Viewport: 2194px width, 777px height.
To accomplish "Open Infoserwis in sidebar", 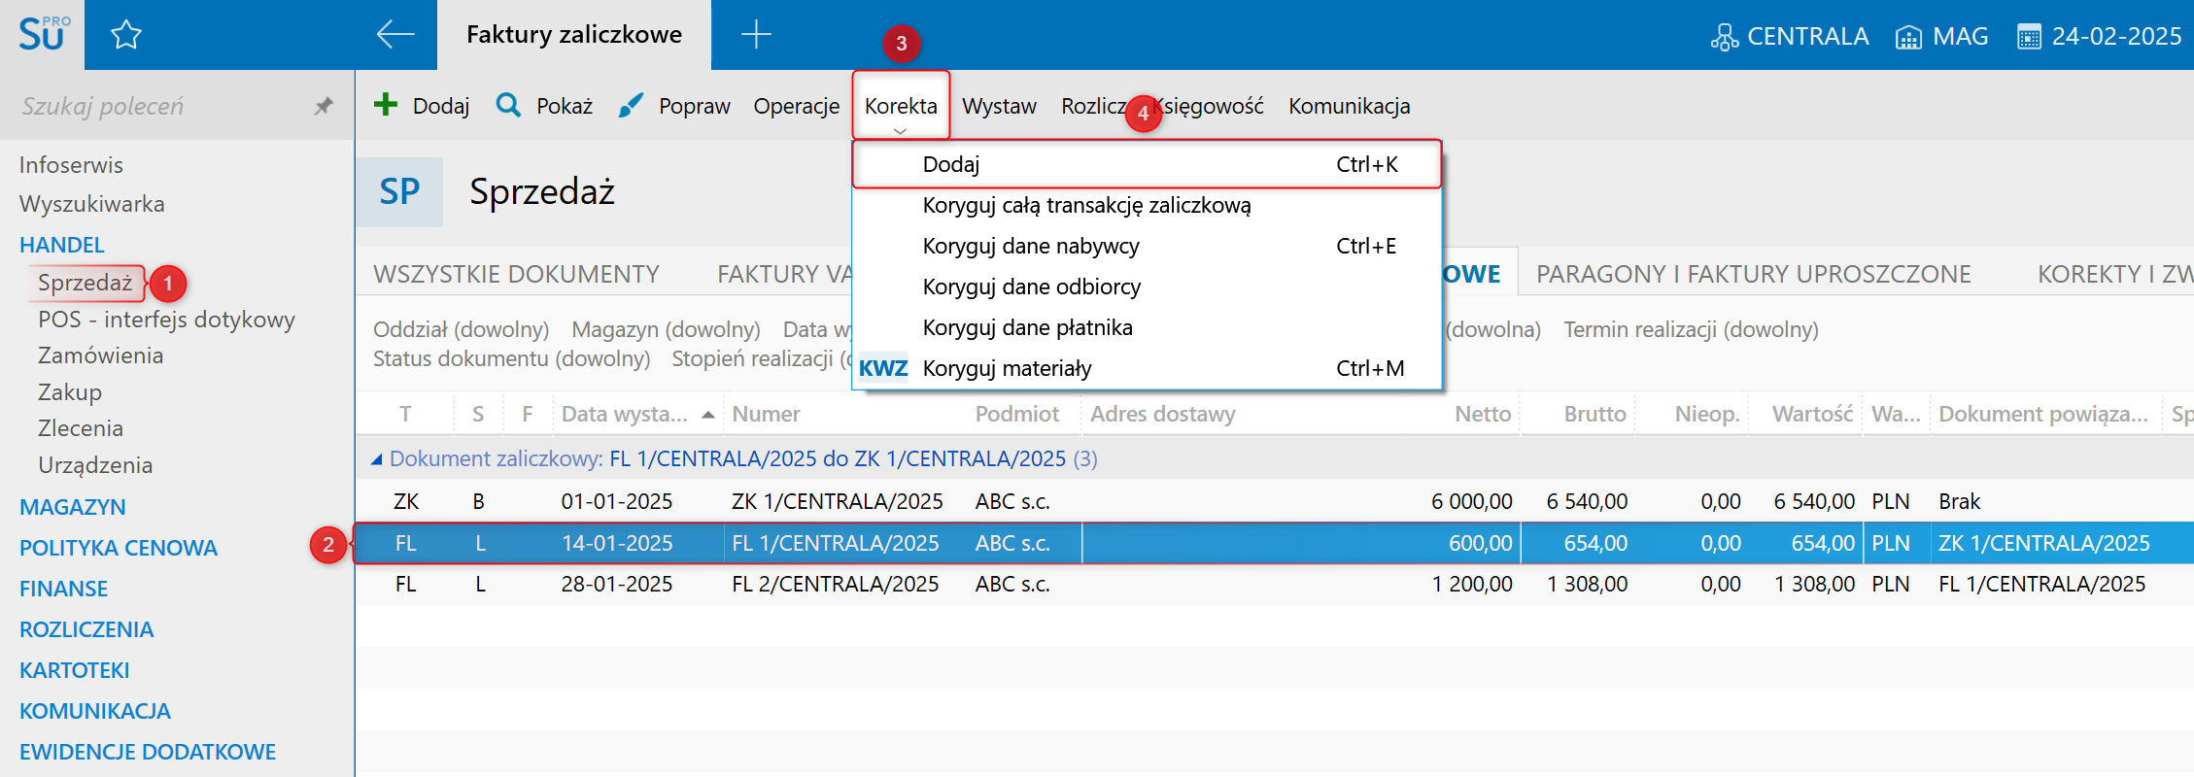I will [71, 165].
